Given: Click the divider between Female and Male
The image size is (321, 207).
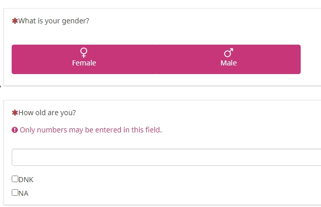Looking at the screenshot, I should (x=156, y=59).
